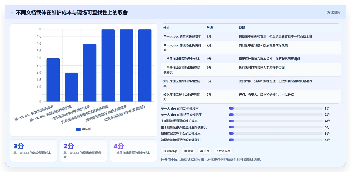Screen dimensions: 351x172
Task: Select table cell 单一大 doc 的现场查找便利度
Action: click(182, 47)
